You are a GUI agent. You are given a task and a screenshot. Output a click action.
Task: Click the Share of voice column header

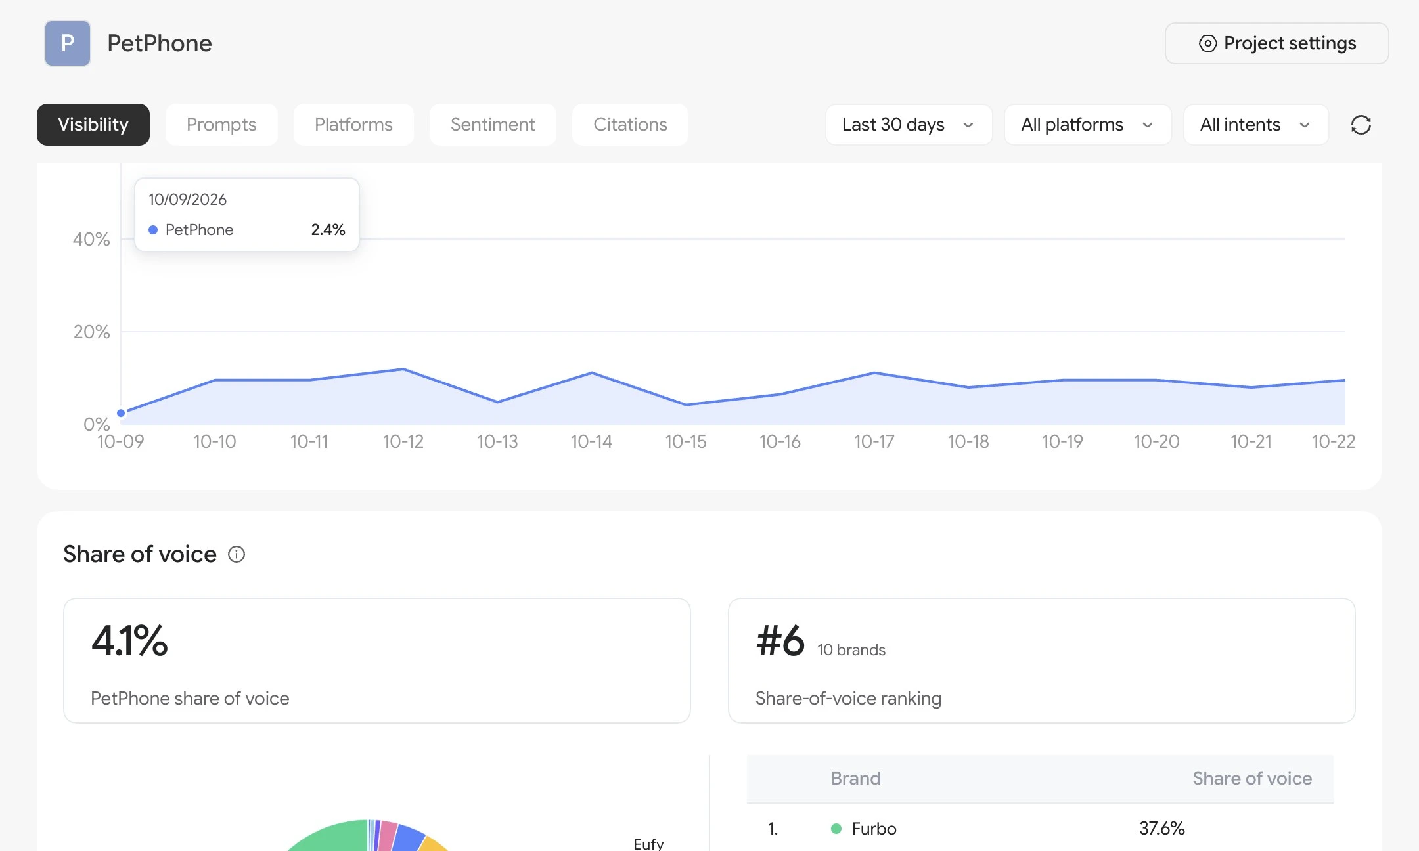click(1252, 779)
